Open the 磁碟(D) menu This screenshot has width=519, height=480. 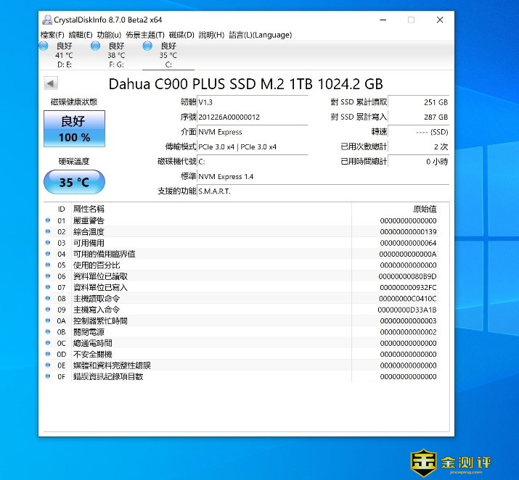[181, 35]
